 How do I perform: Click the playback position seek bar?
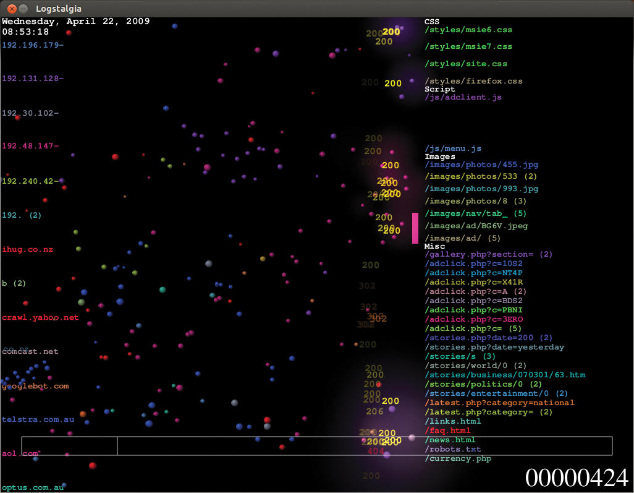[x=316, y=446]
